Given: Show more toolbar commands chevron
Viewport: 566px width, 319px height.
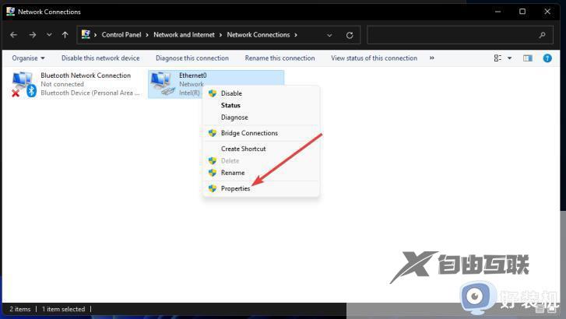Looking at the screenshot, I should point(432,58).
